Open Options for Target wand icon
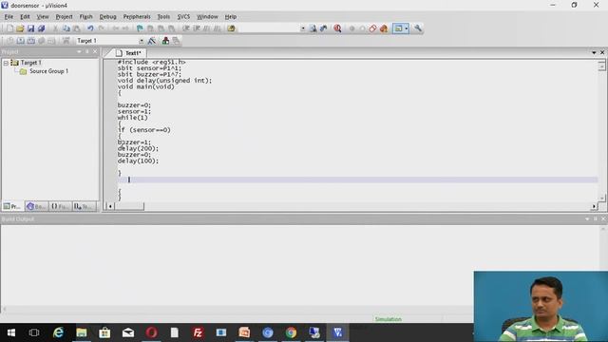Viewport: 608px width, 342px height. [x=152, y=40]
